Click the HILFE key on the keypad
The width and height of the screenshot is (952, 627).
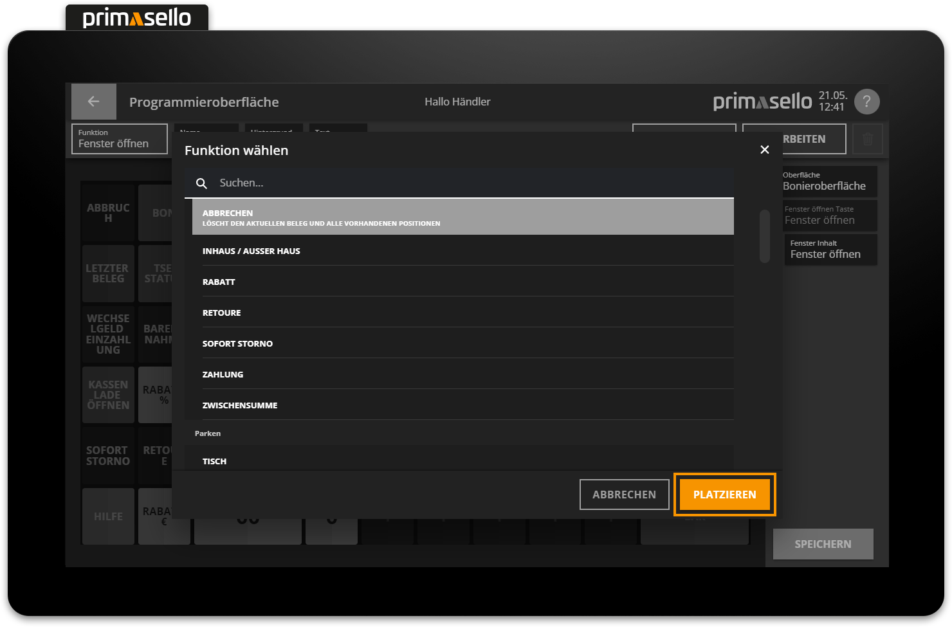(x=107, y=516)
